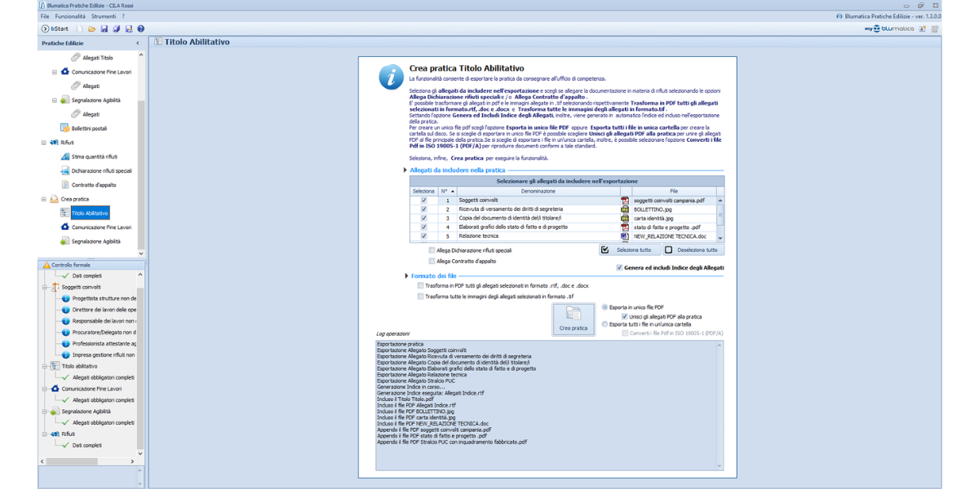The height and width of the screenshot is (489, 979).
Task: Select Stima quantità rifiuti in the tree
Action: click(x=94, y=156)
